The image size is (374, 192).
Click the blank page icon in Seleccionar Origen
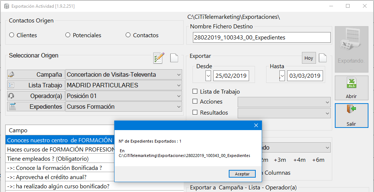click(x=174, y=58)
